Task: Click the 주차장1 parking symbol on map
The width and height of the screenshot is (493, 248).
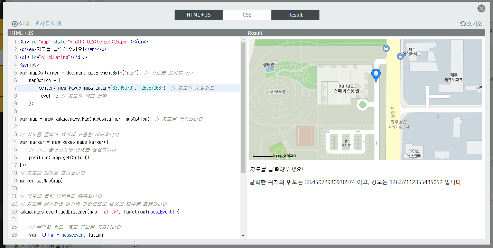Action: 346,143
